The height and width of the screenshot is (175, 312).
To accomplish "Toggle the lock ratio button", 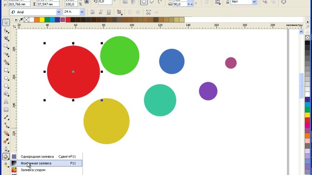I will point(87,2).
